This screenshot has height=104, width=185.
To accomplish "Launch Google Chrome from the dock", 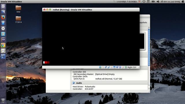I will (x=3, y=45).
